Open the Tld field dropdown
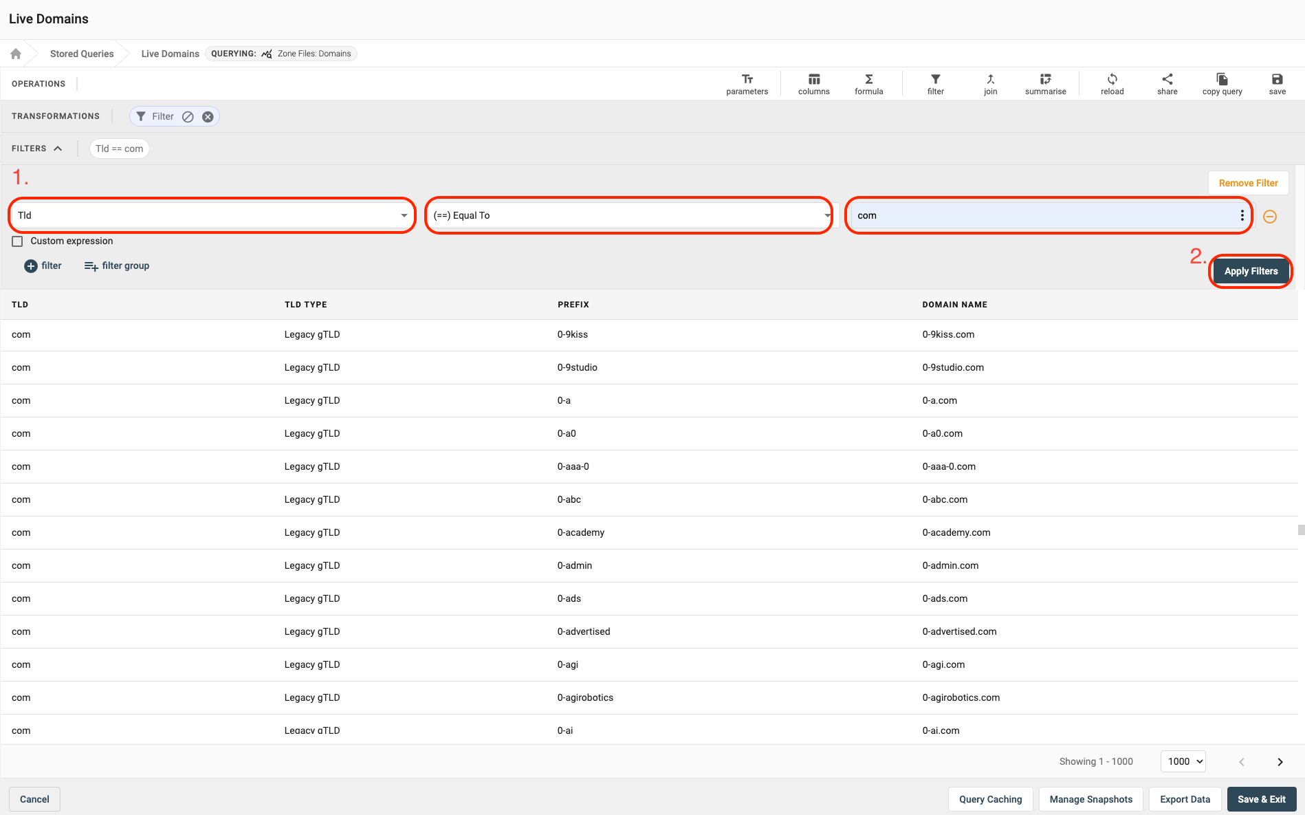Screen dimensions: 1305x815 pos(212,215)
